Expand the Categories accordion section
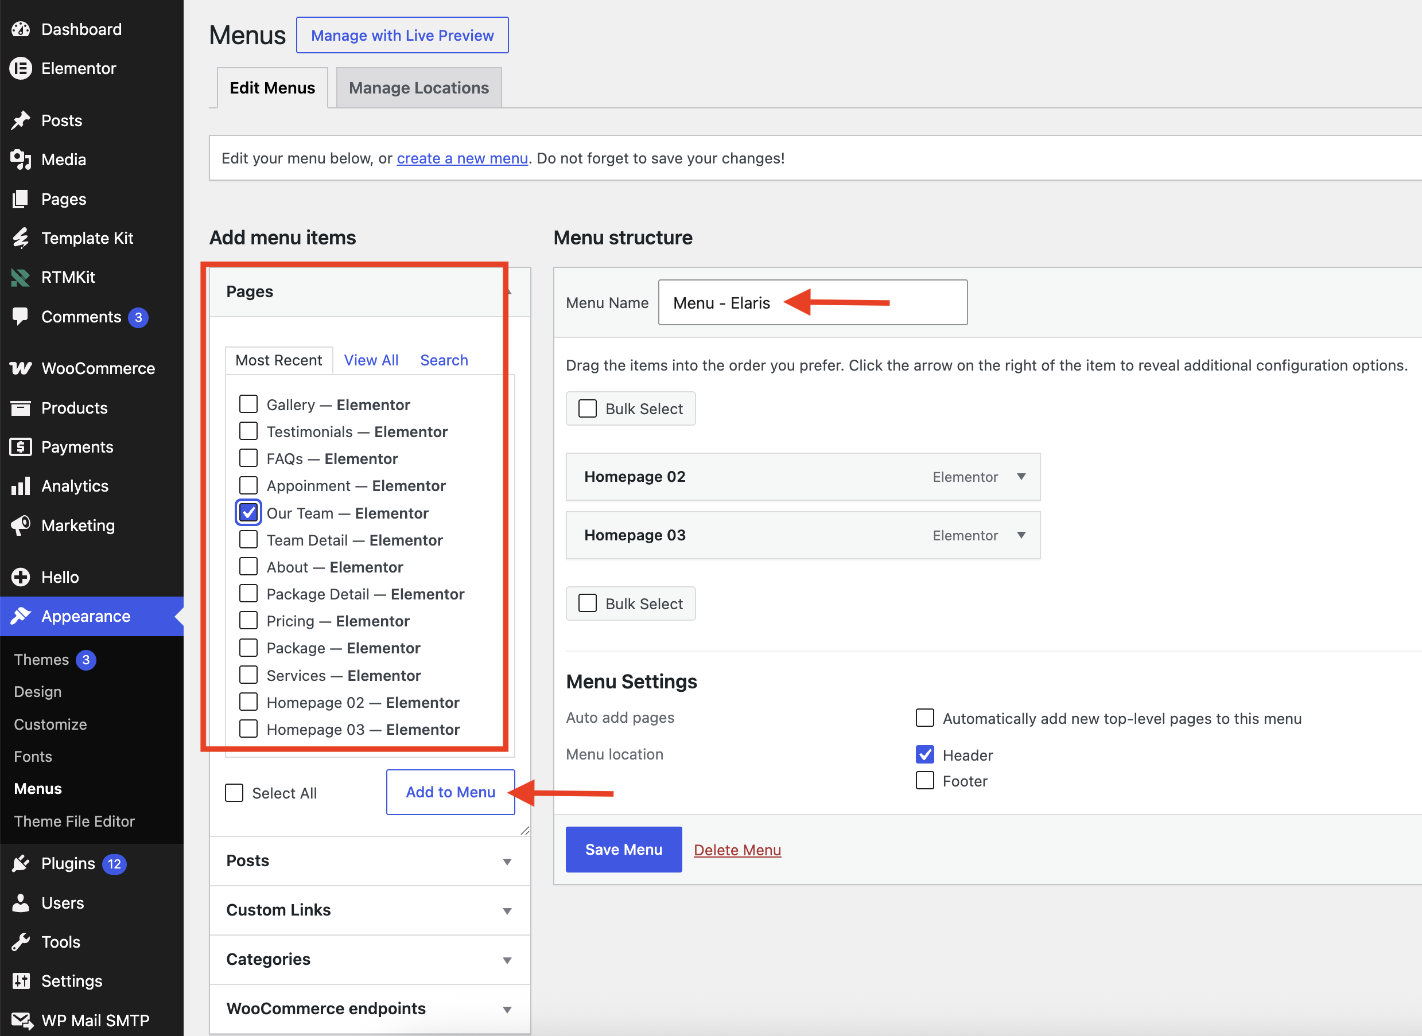 click(x=370, y=960)
